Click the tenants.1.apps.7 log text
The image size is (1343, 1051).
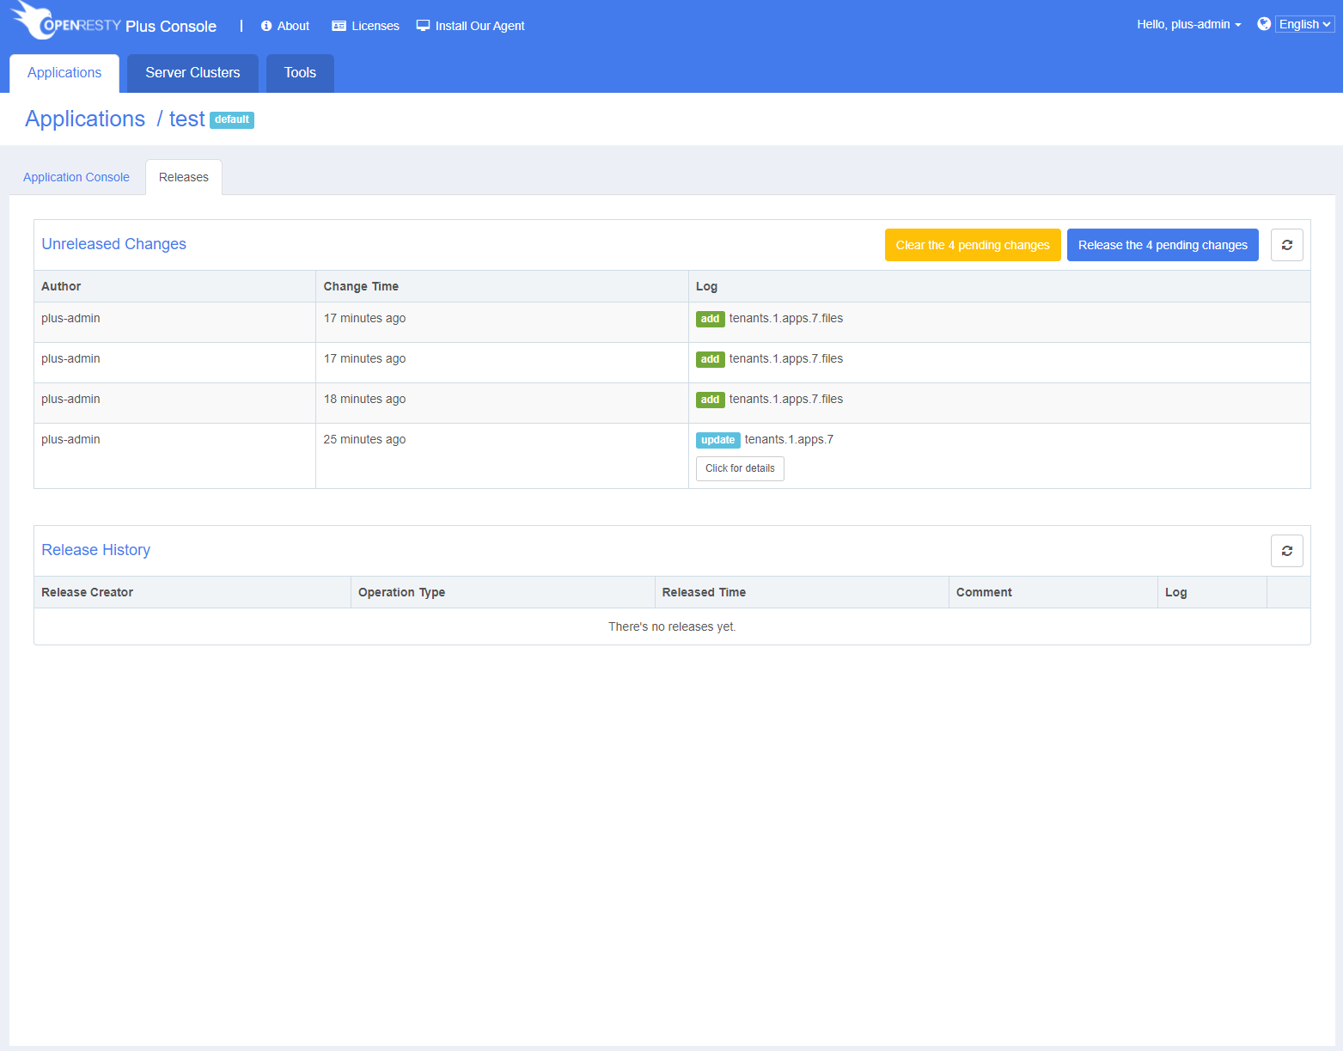789,439
